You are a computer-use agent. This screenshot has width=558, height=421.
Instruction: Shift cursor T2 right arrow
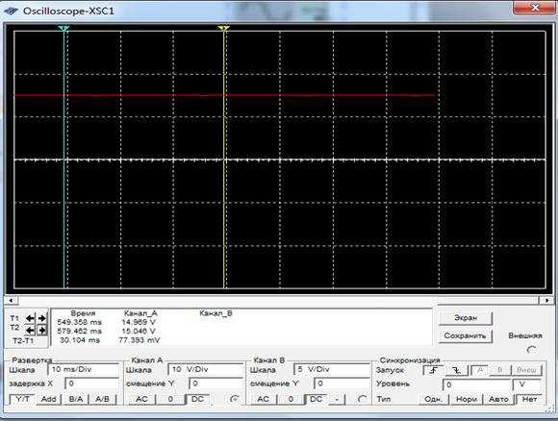[x=42, y=331]
